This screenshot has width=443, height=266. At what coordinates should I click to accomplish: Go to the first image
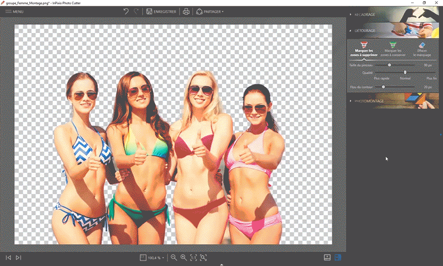8,258
